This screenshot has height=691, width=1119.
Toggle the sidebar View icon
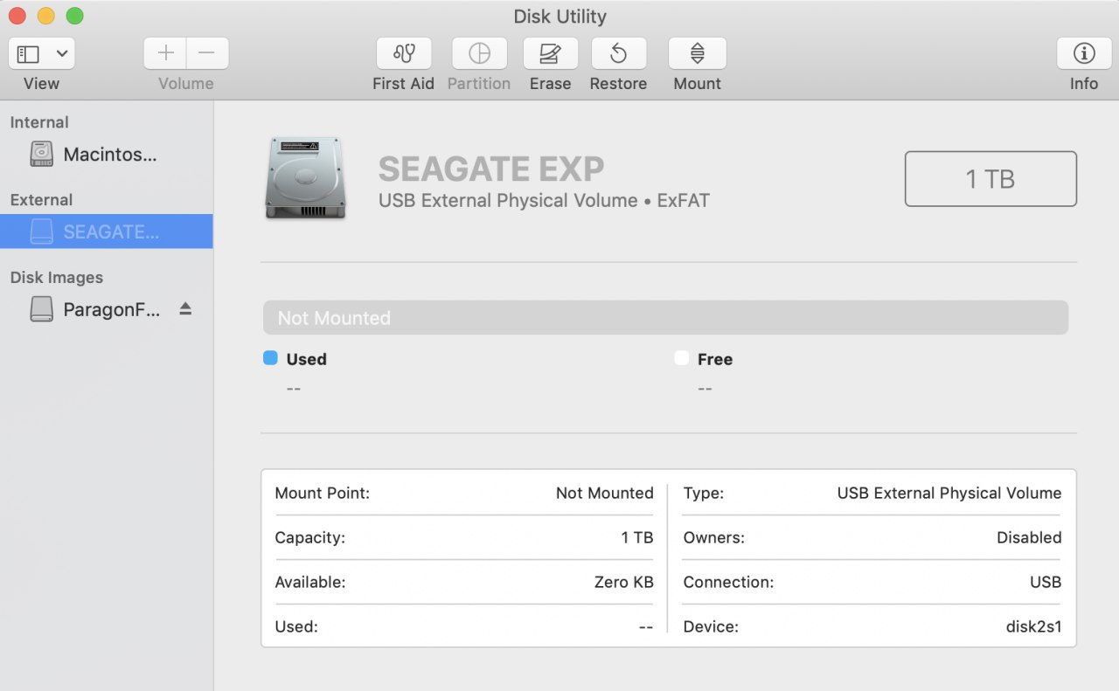pyautogui.click(x=29, y=54)
